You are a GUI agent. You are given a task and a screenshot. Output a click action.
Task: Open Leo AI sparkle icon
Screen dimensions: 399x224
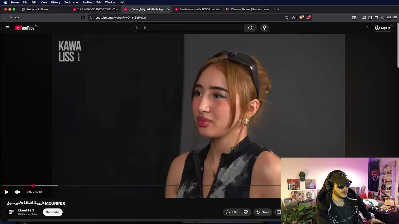[383, 18]
